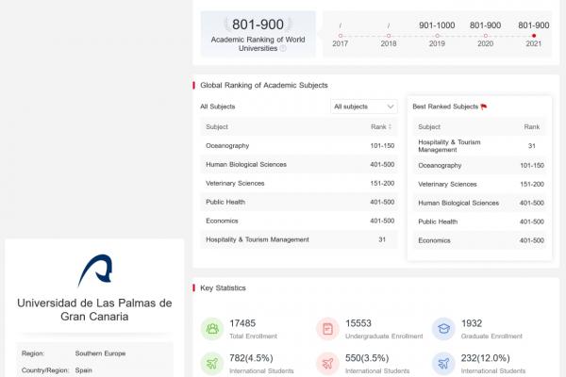This screenshot has height=377, width=566.
Task: Select the 2021 timeline point
Action: point(534,36)
